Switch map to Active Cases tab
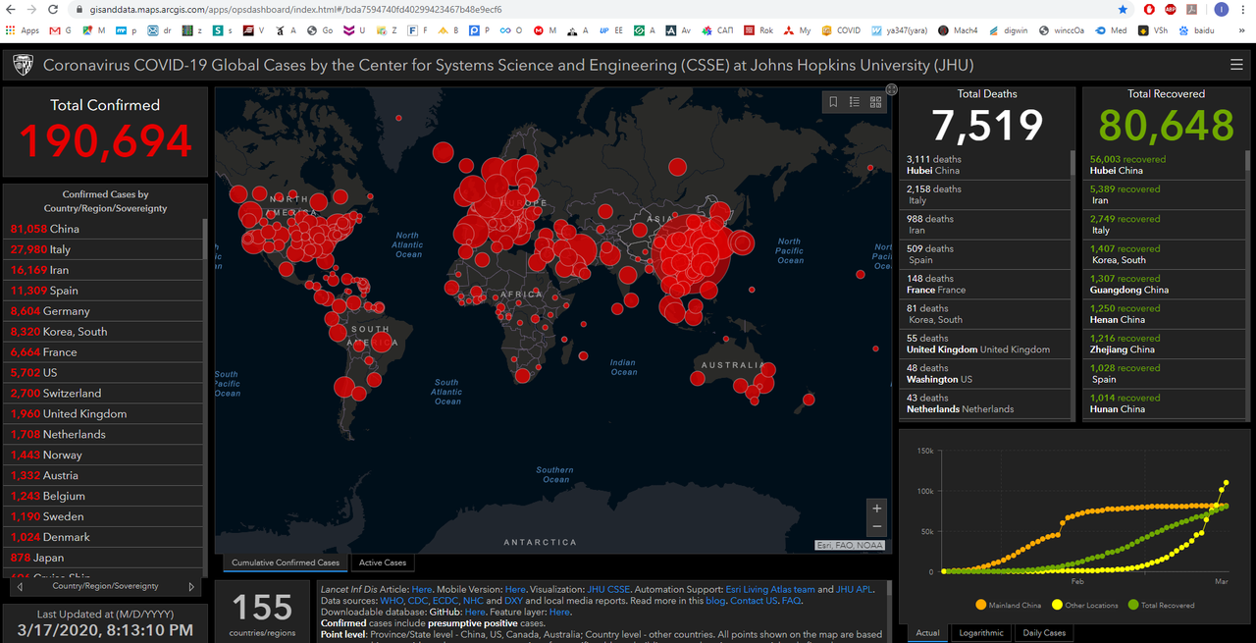 (x=383, y=563)
